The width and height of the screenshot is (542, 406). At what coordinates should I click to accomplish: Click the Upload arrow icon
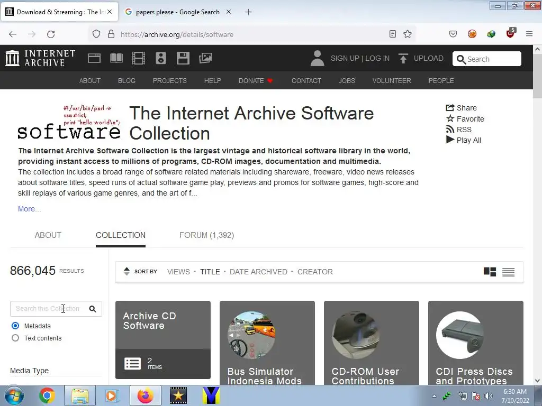coord(403,58)
